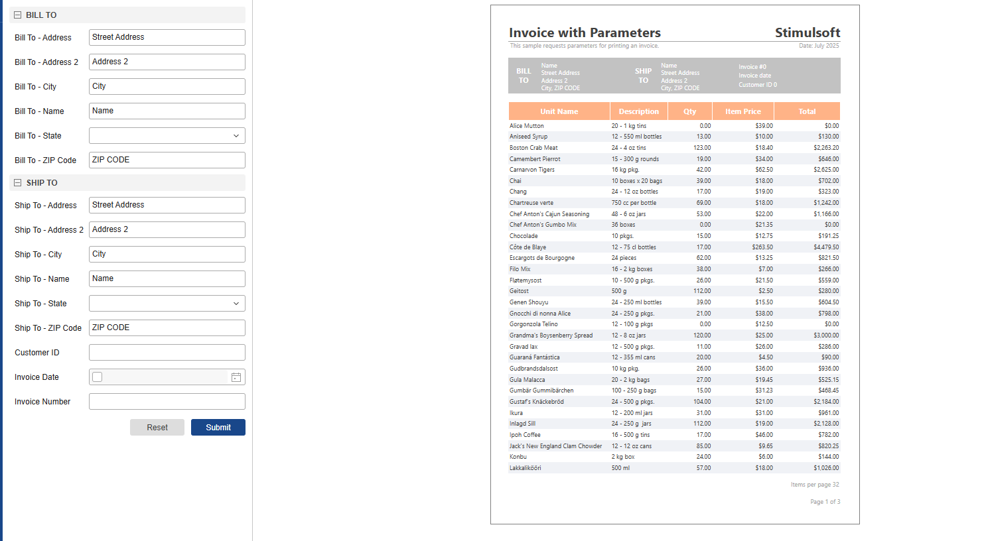Focus the Ship To - Address 2 field
984x541 pixels.
(x=167, y=230)
